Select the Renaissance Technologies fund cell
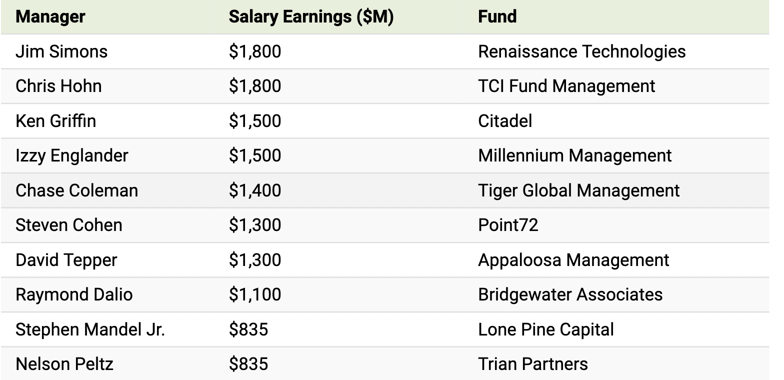Screen dimensions: 784x380 click(x=581, y=51)
